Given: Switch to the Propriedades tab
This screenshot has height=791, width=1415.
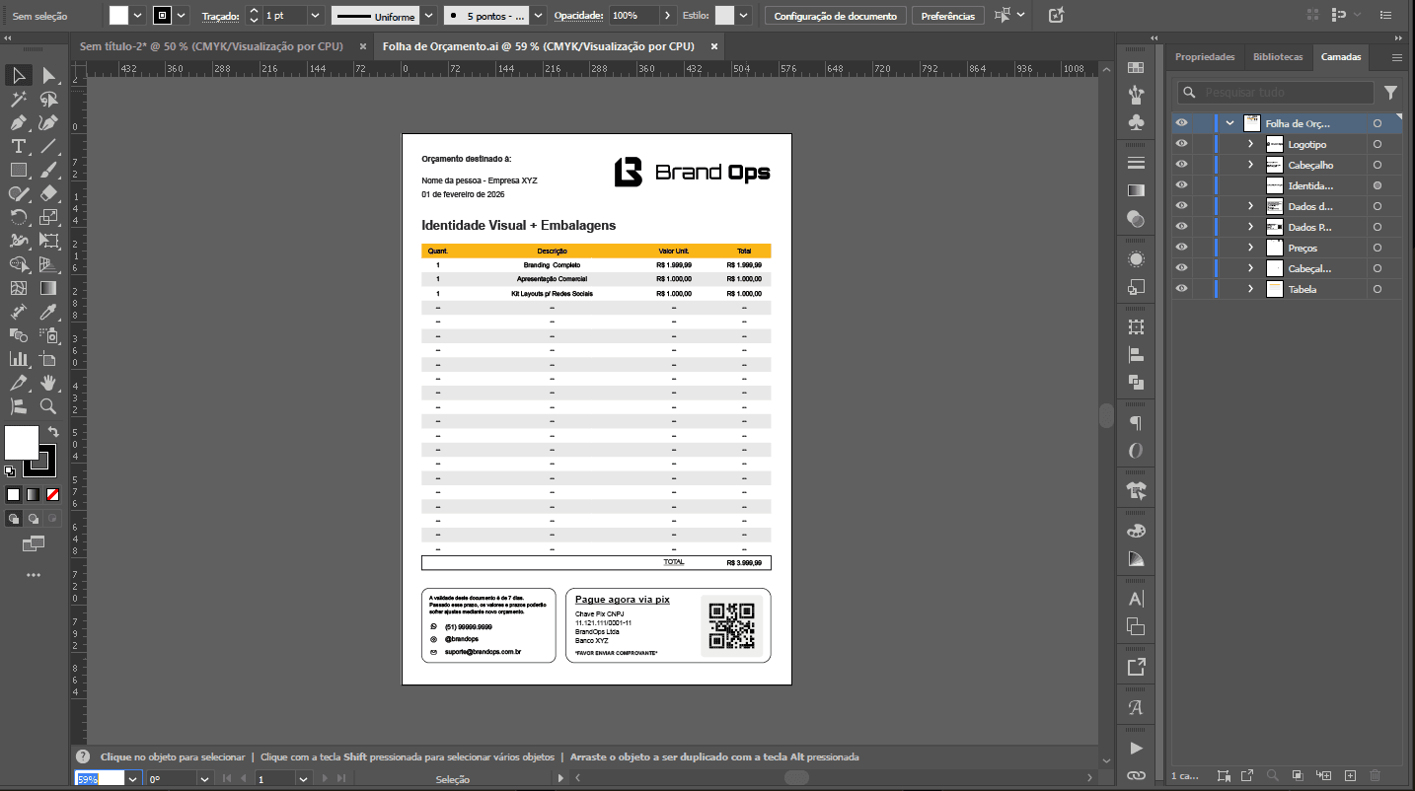Looking at the screenshot, I should 1204,57.
